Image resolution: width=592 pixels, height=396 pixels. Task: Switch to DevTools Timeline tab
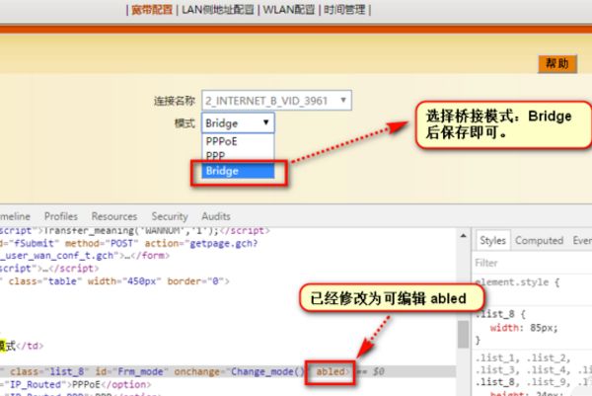15,216
